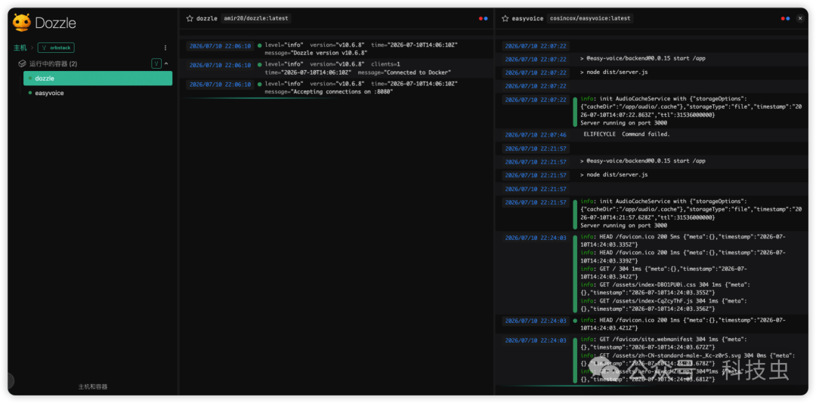The height and width of the screenshot is (403, 816).
Task: Click the Dozzle bee logo
Action: 22,23
